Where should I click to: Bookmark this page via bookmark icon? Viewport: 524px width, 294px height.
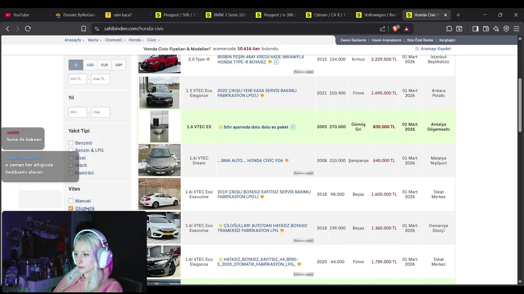point(84,29)
